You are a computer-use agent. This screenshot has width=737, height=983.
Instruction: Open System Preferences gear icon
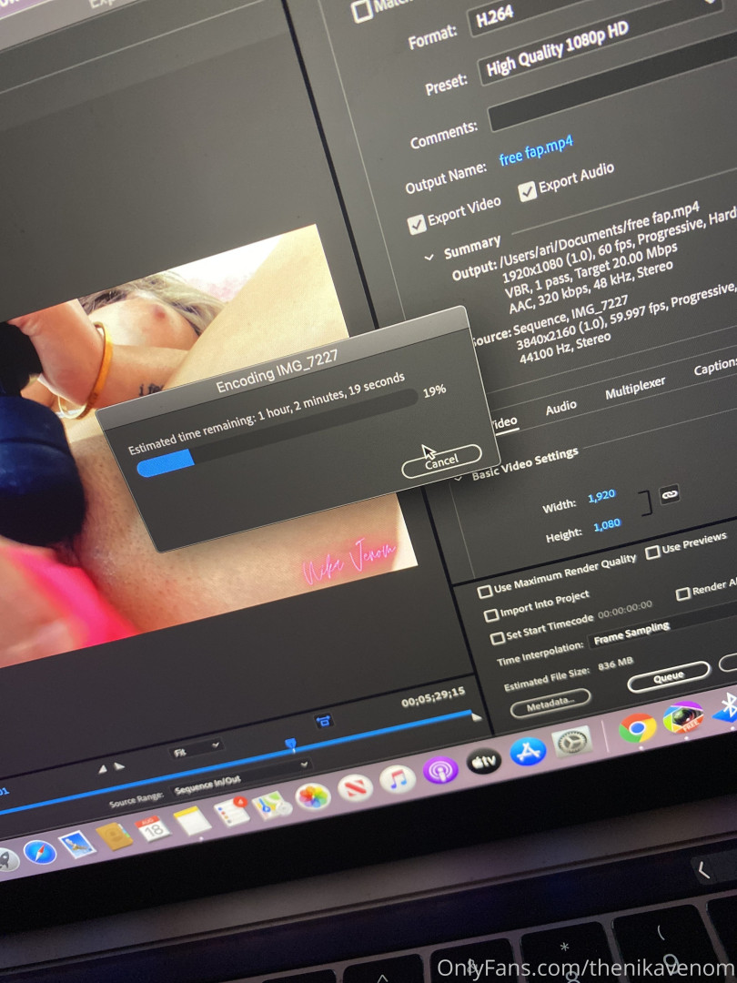572,742
